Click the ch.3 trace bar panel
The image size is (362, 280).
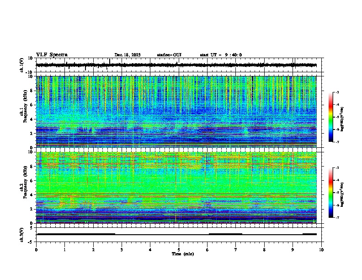tap(179, 235)
